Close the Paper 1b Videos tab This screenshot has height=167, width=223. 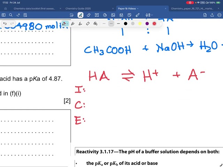click(x=166, y=8)
